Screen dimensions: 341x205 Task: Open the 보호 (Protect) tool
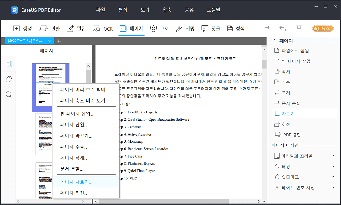point(160,28)
